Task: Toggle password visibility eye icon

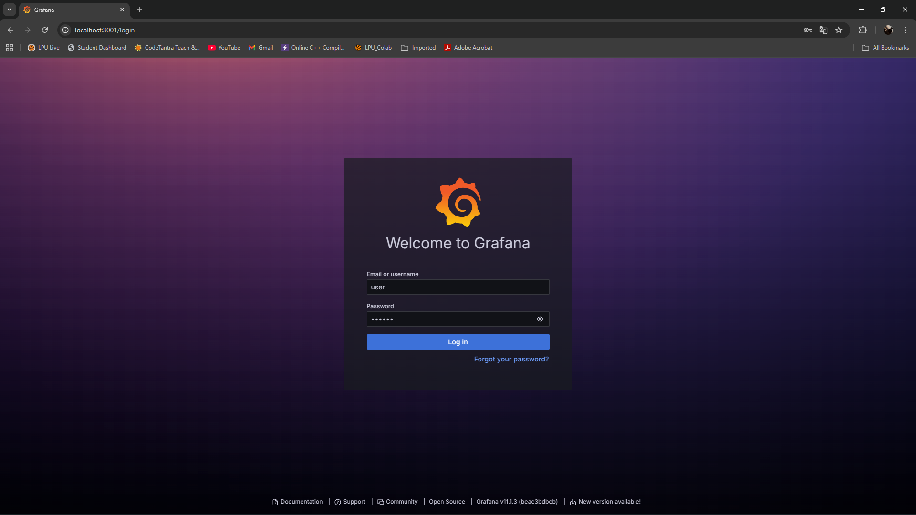Action: (540, 319)
